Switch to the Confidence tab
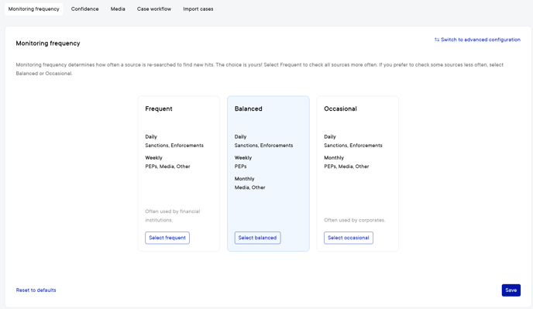 pos(84,9)
